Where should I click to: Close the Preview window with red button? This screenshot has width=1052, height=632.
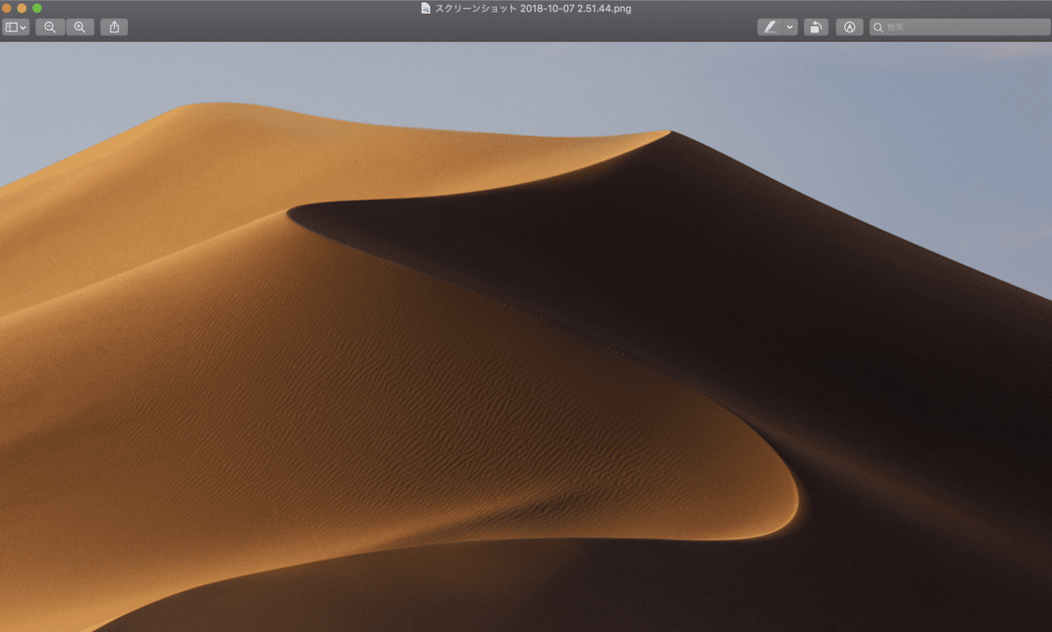pos(8,8)
